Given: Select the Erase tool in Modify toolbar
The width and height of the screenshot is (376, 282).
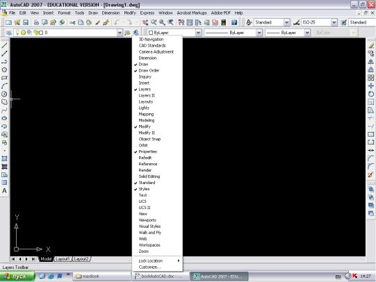Looking at the screenshot, I should coord(371,45).
